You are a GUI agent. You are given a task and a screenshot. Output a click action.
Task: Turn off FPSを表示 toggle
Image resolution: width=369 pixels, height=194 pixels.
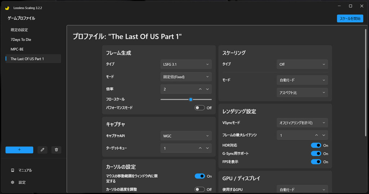click(316, 162)
